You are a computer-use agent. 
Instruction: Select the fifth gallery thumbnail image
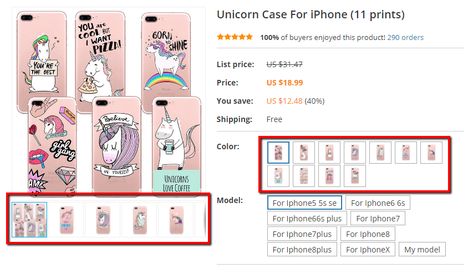tap(176, 220)
